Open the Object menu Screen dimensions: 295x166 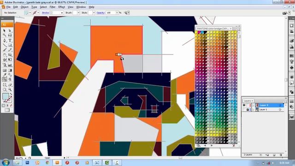coord(24,7)
